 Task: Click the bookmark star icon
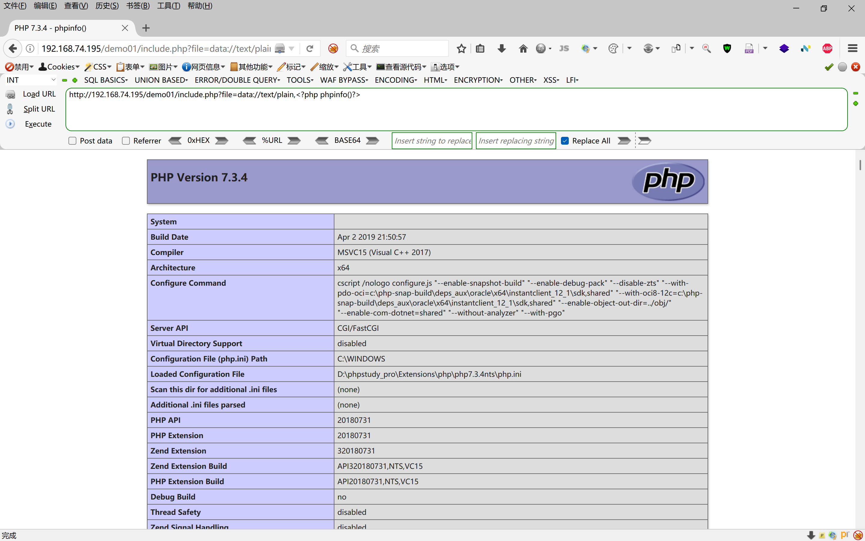(x=461, y=48)
